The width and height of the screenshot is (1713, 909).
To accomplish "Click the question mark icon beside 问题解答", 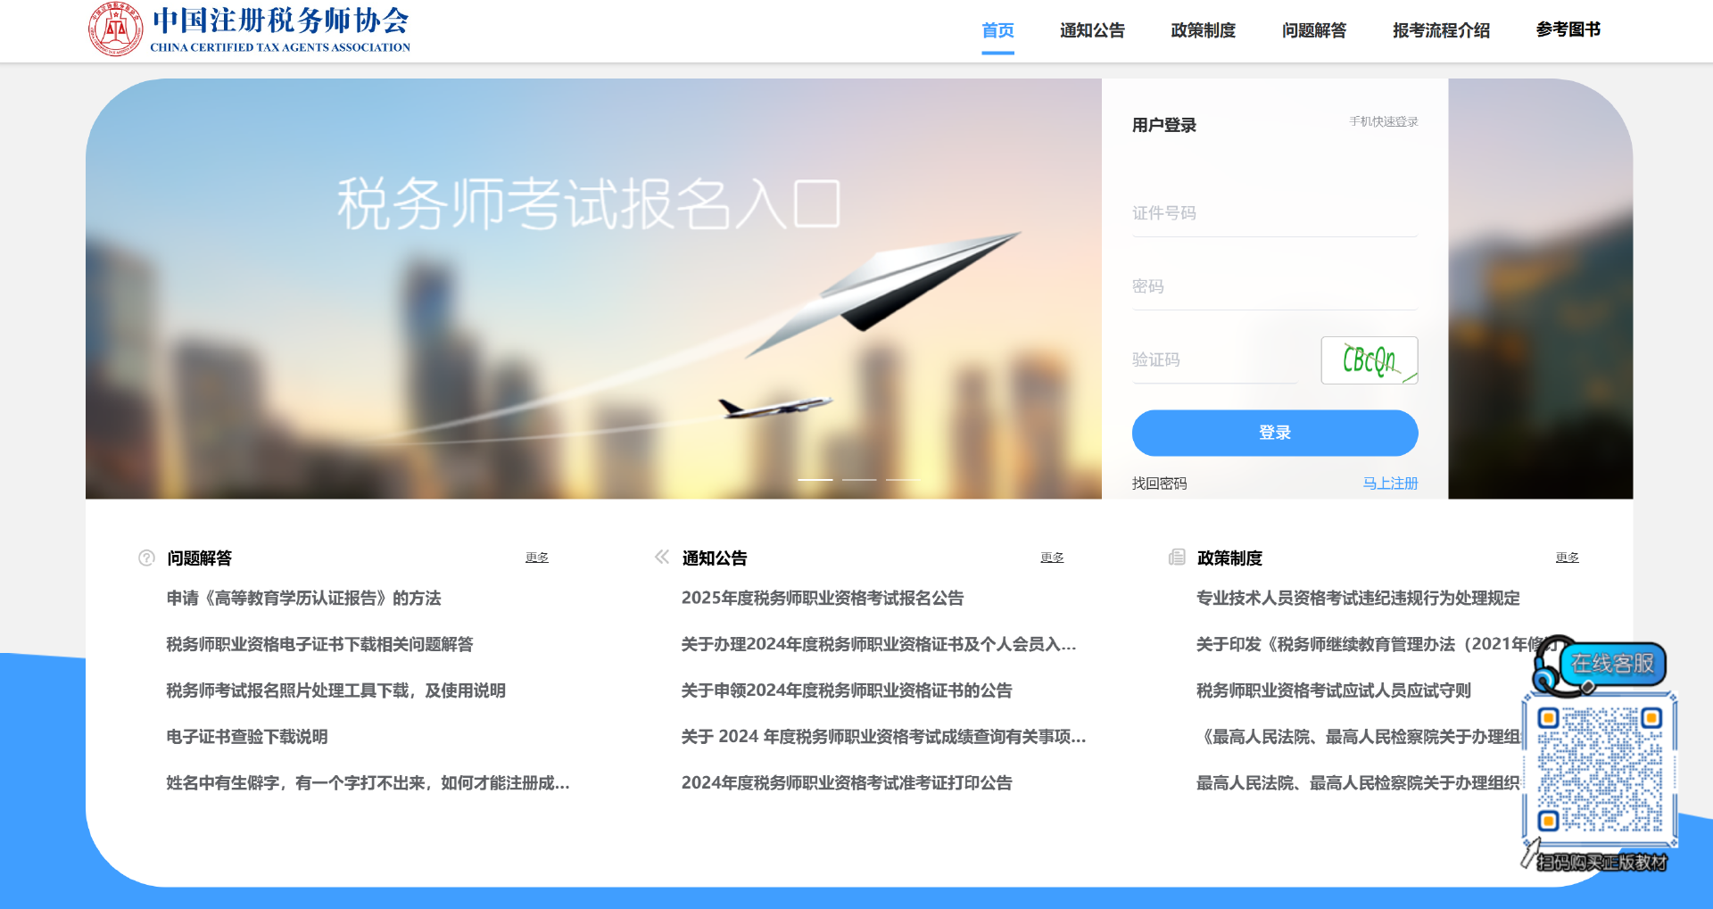I will [x=145, y=558].
